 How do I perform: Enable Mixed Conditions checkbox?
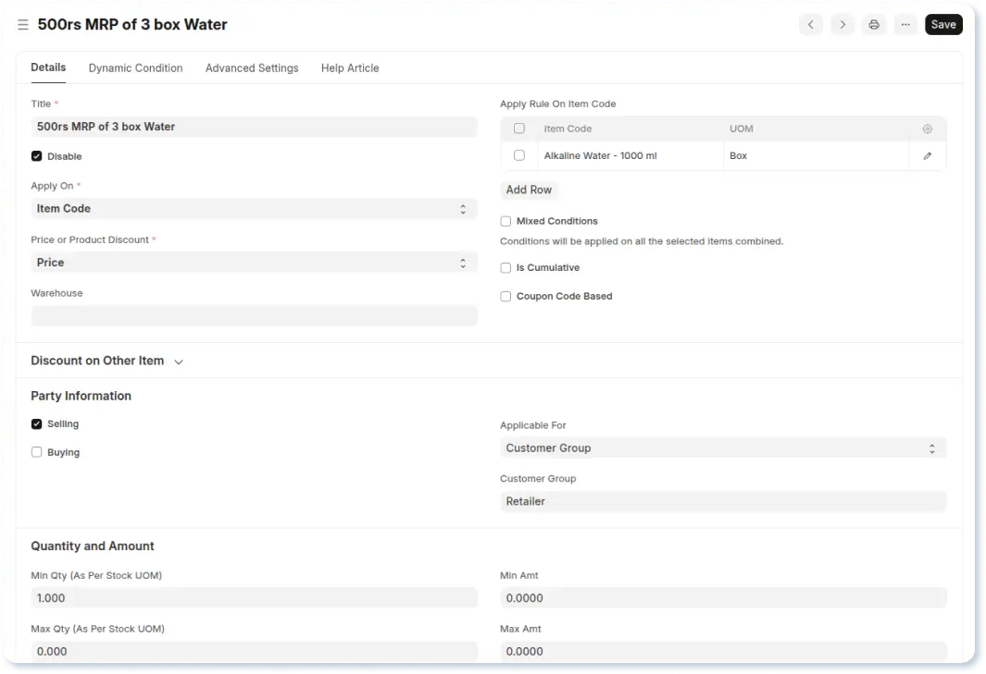(x=505, y=222)
